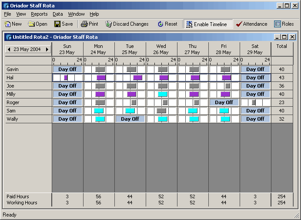Image resolution: width=301 pixels, height=220 pixels.
Task: Click the Roger staff name row
Action: click(x=28, y=102)
